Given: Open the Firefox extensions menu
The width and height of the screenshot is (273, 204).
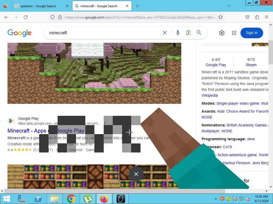Looking at the screenshot, I should 257,17.
